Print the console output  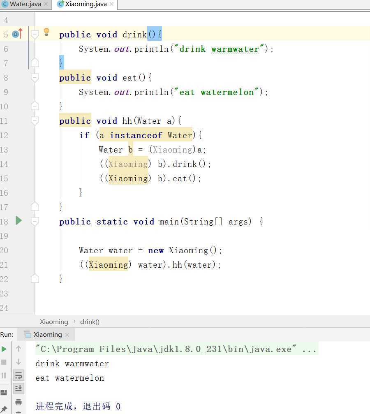(18, 402)
